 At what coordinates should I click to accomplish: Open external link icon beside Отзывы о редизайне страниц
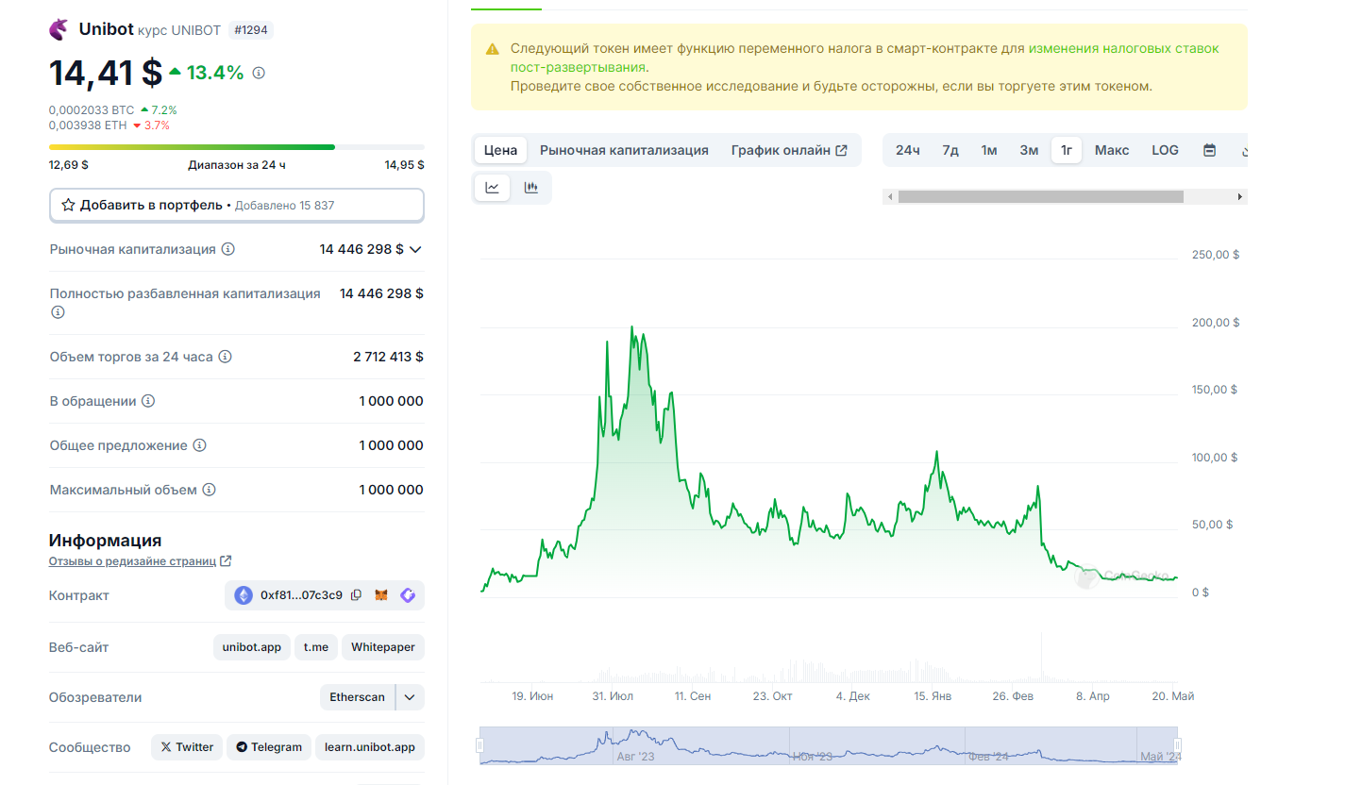[226, 561]
